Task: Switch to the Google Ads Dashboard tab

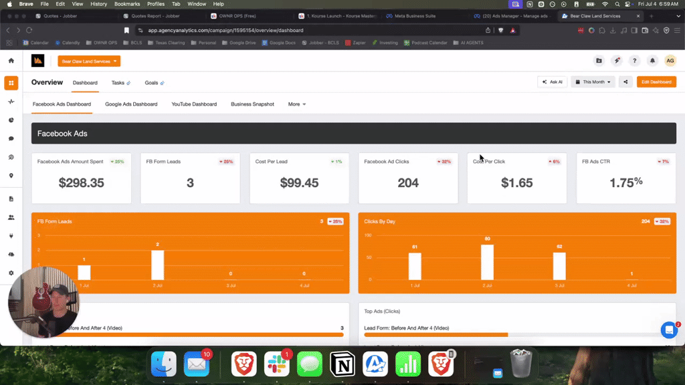Action: pyautogui.click(x=131, y=104)
